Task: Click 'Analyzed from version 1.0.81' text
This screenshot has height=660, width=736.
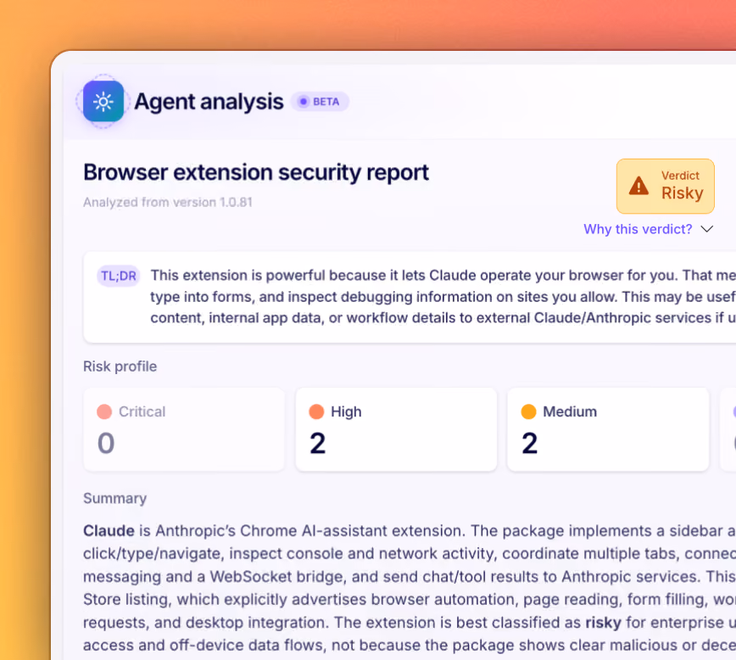Action: (168, 203)
